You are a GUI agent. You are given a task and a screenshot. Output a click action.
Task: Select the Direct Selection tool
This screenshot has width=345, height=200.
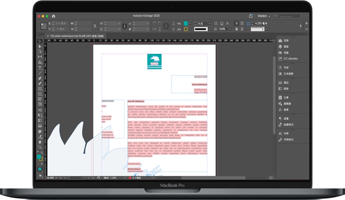click(40, 46)
